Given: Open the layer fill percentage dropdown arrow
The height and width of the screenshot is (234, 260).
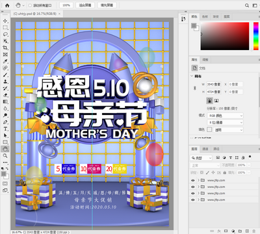Looking at the screenshot, I should point(249,172).
